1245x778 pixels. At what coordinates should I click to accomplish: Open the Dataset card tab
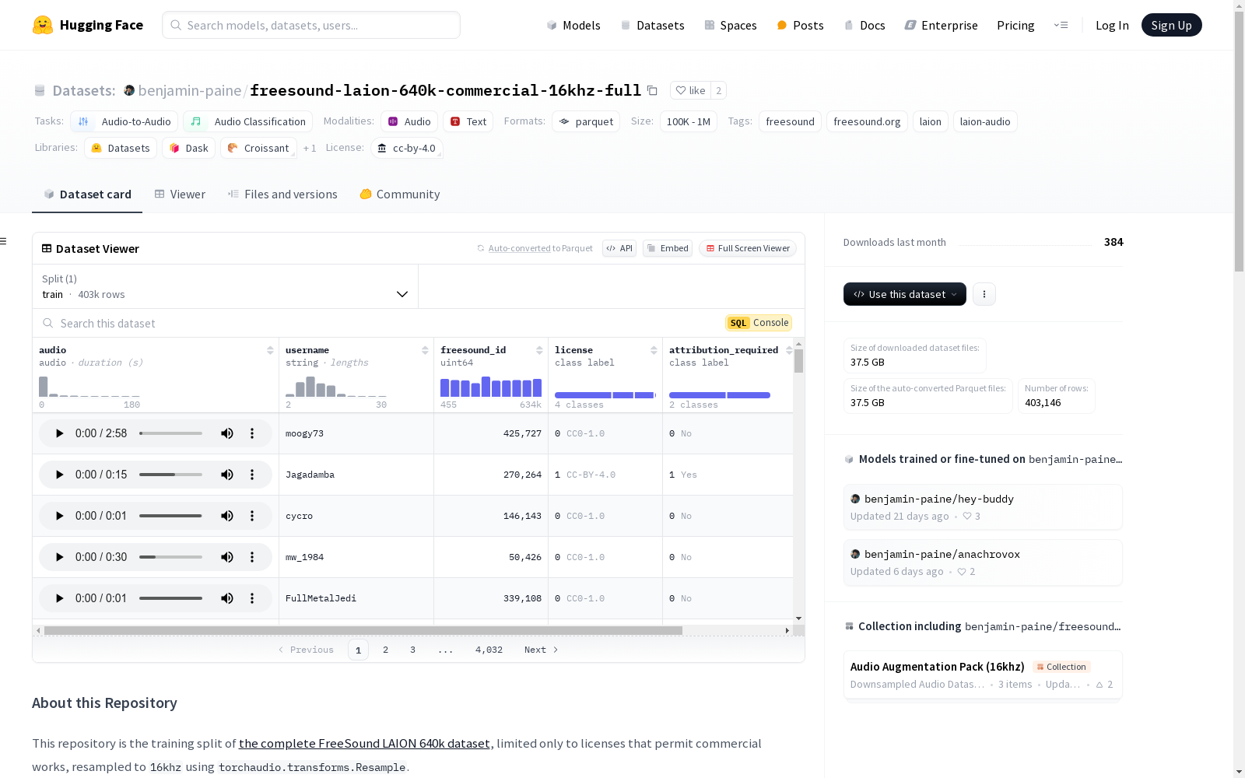87,194
